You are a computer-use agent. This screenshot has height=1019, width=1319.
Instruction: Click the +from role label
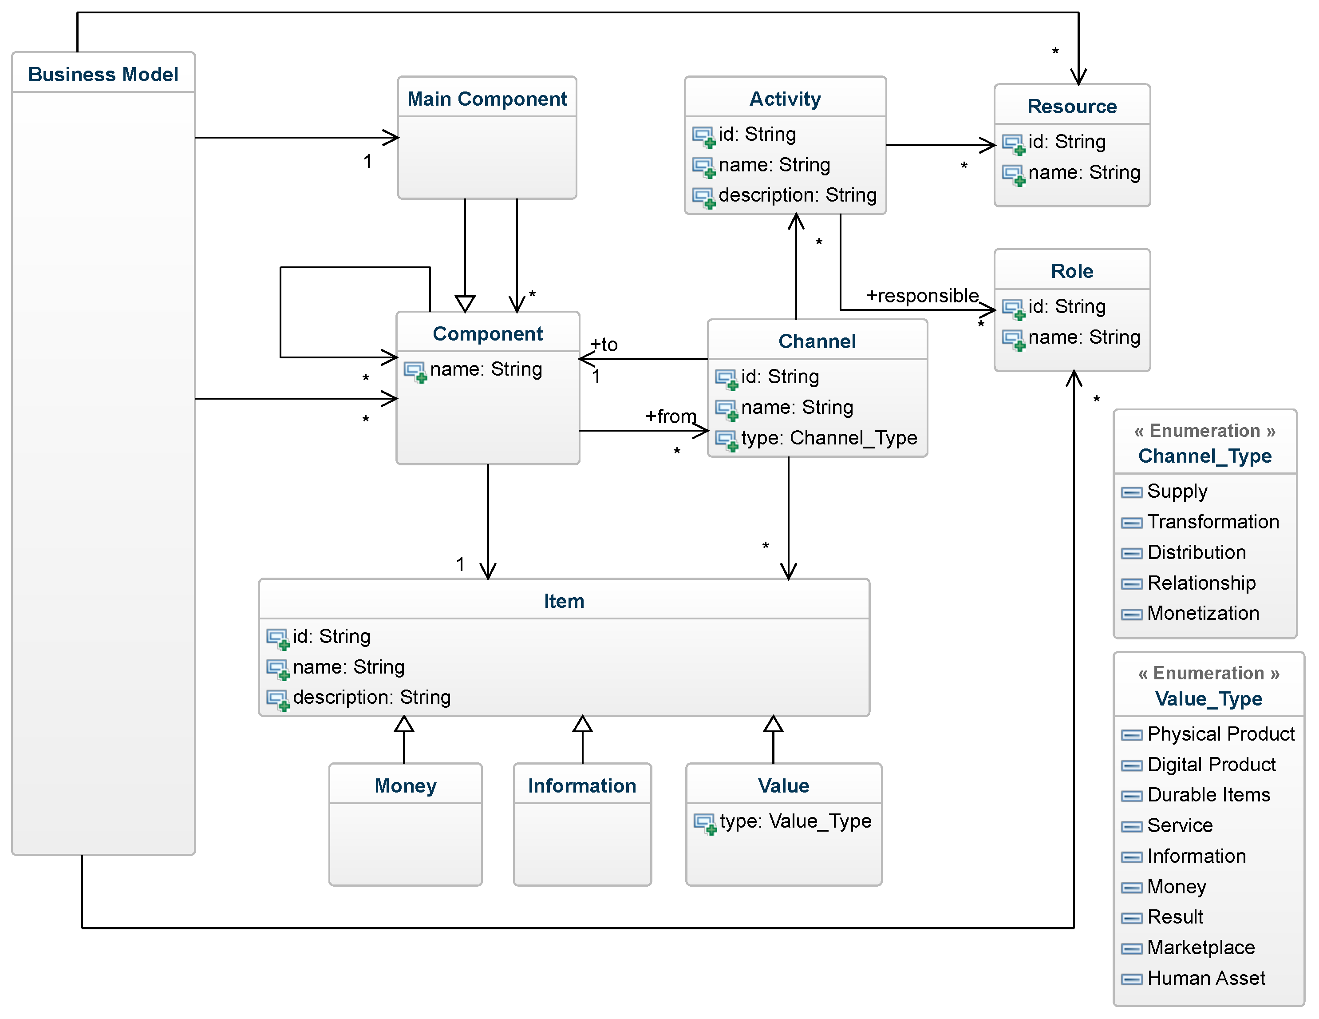click(x=670, y=416)
